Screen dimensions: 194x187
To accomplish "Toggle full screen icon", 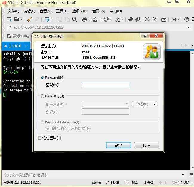I will point(147,19).
